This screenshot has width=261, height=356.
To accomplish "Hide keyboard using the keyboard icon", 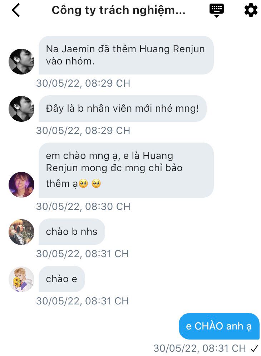I will [x=216, y=10].
